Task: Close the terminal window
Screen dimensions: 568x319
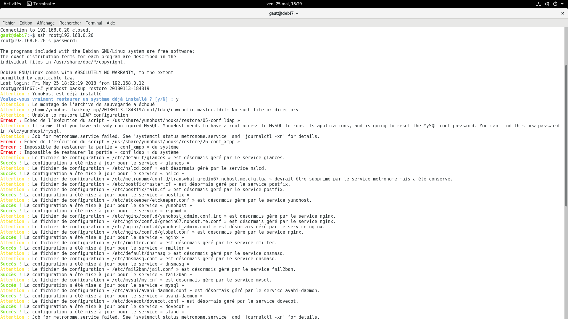Action: (x=563, y=13)
